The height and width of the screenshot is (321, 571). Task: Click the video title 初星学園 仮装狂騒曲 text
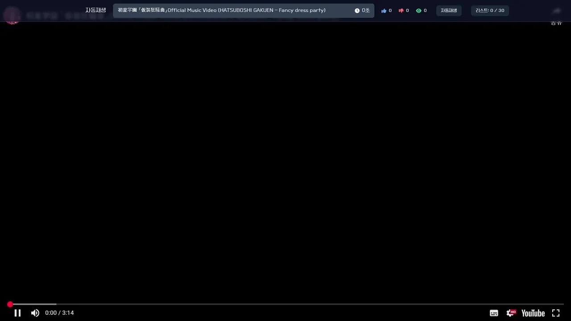[x=222, y=10]
